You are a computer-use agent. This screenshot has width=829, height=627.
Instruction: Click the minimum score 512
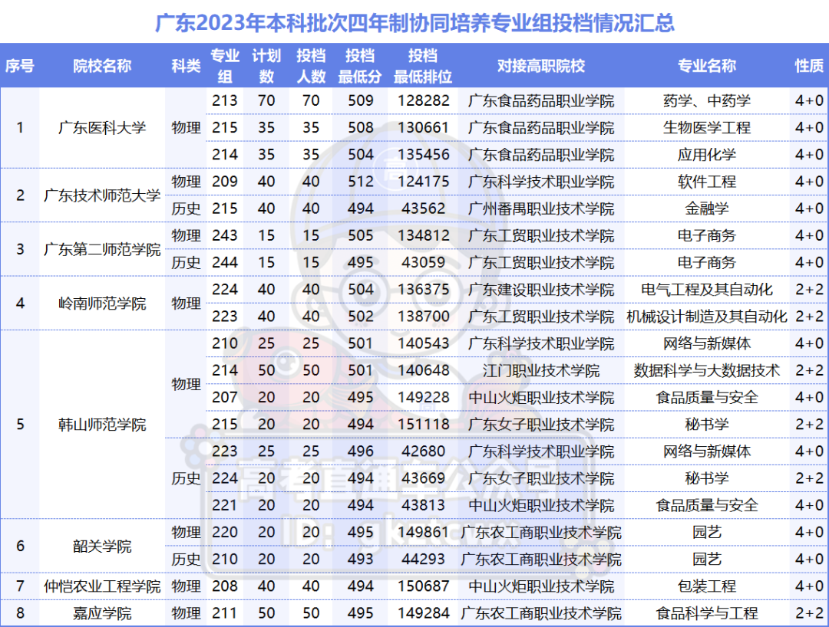pyautogui.click(x=361, y=182)
